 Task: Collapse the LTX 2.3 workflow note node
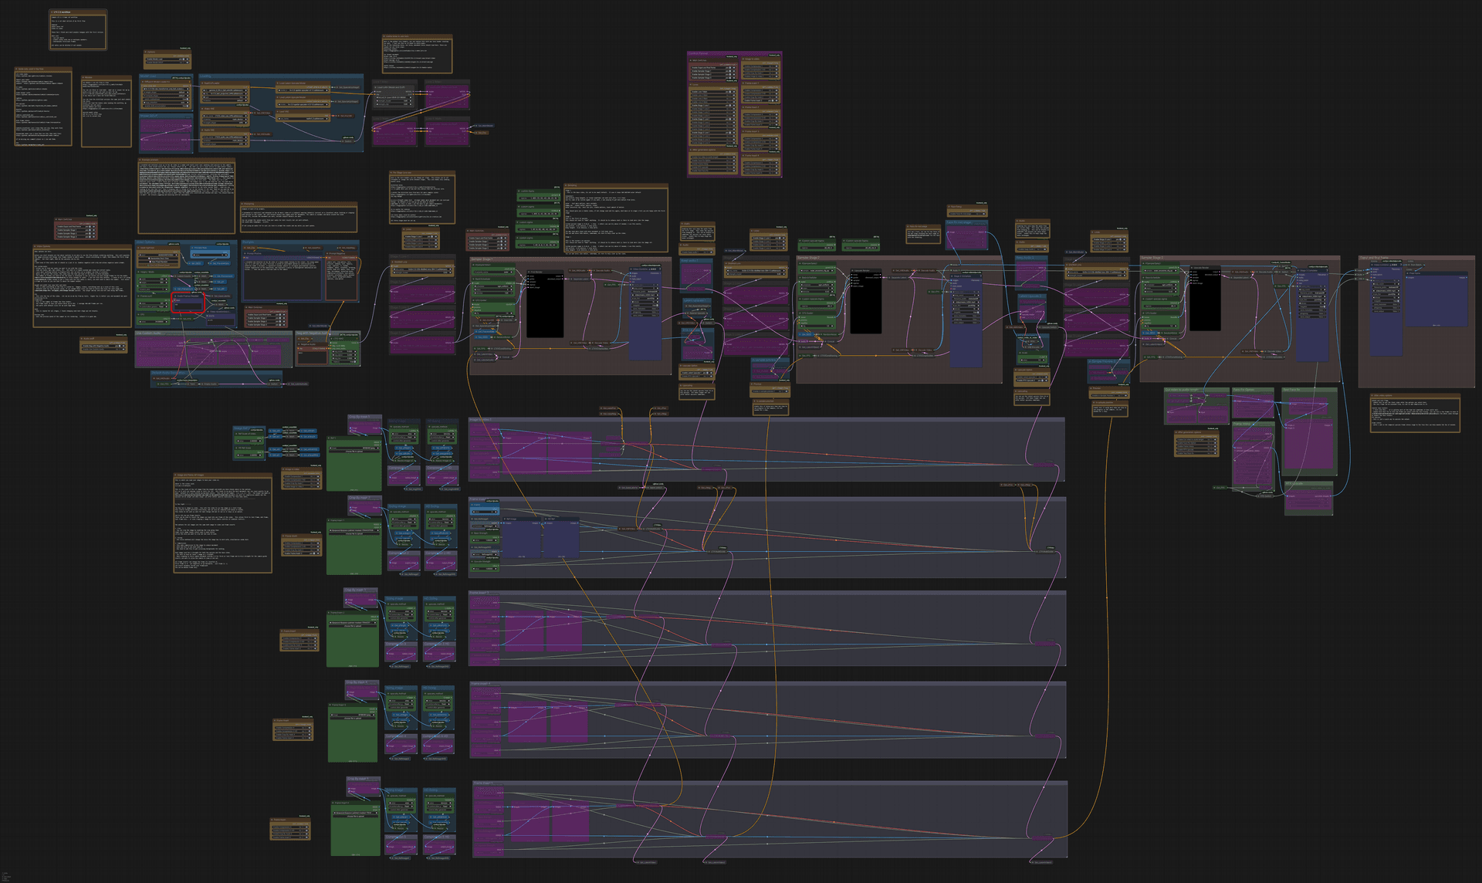coord(52,12)
